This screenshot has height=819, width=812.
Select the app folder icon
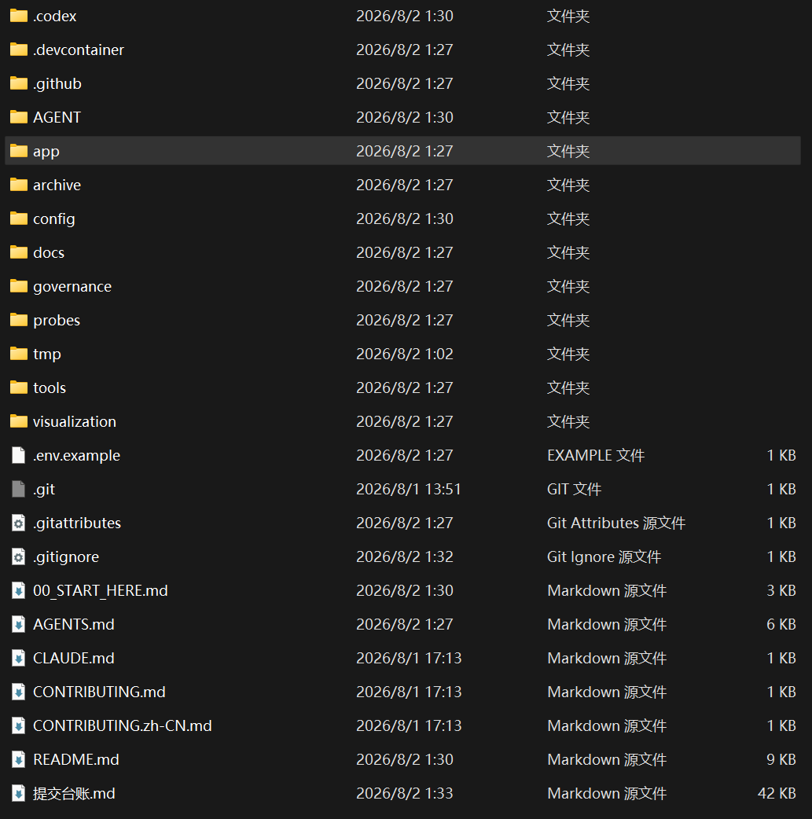(x=19, y=151)
